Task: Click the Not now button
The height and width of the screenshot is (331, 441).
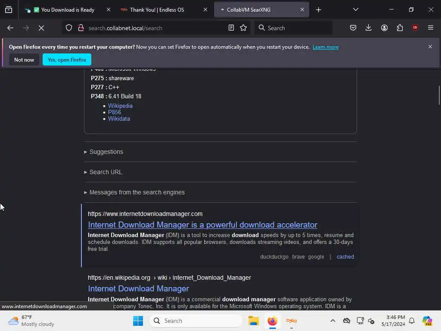Action: tap(24, 59)
